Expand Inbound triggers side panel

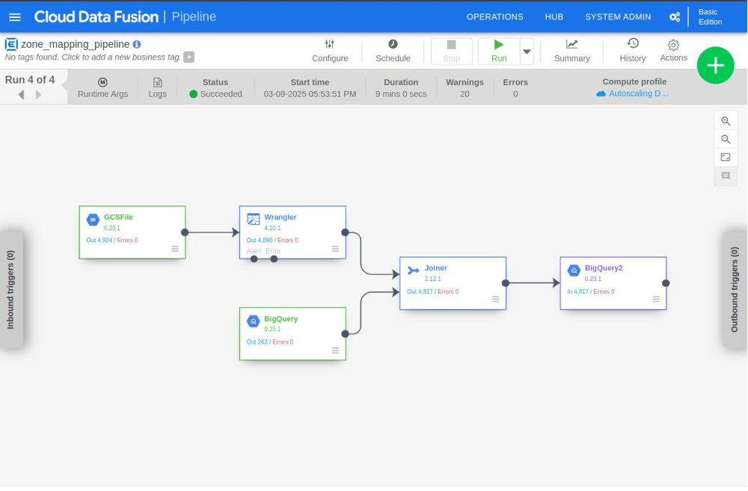click(10, 289)
